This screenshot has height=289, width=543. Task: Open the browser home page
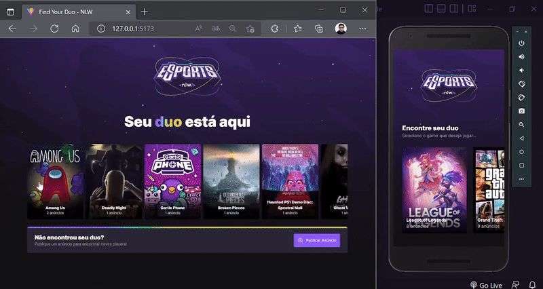tap(75, 28)
